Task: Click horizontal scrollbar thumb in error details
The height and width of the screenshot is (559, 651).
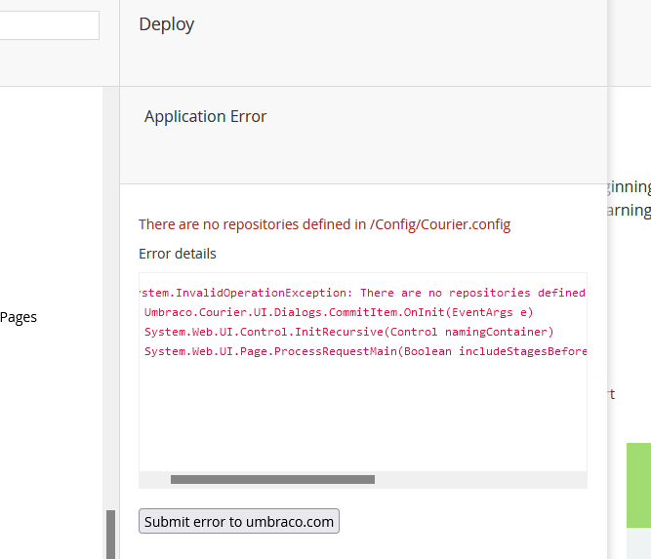Action: coord(272,479)
